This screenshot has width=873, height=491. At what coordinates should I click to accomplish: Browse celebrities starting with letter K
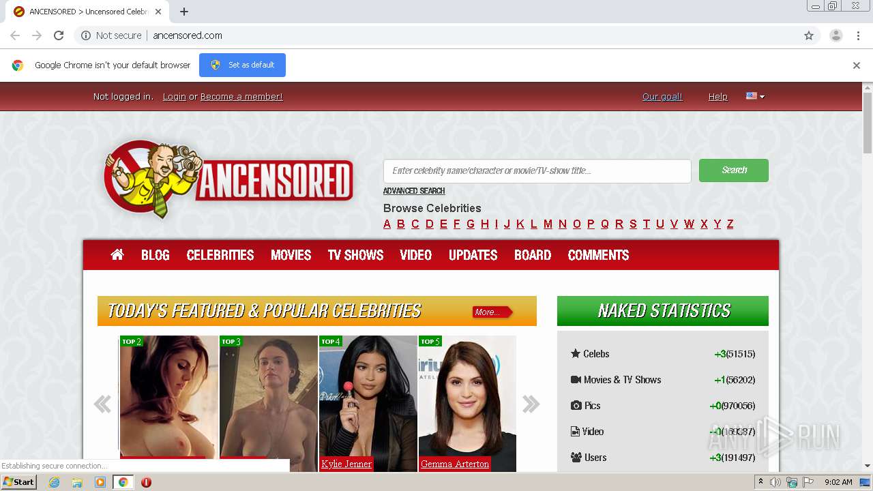click(520, 224)
